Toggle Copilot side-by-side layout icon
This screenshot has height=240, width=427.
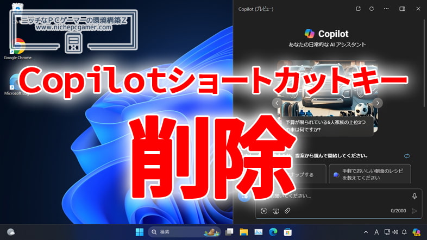pos(402,9)
